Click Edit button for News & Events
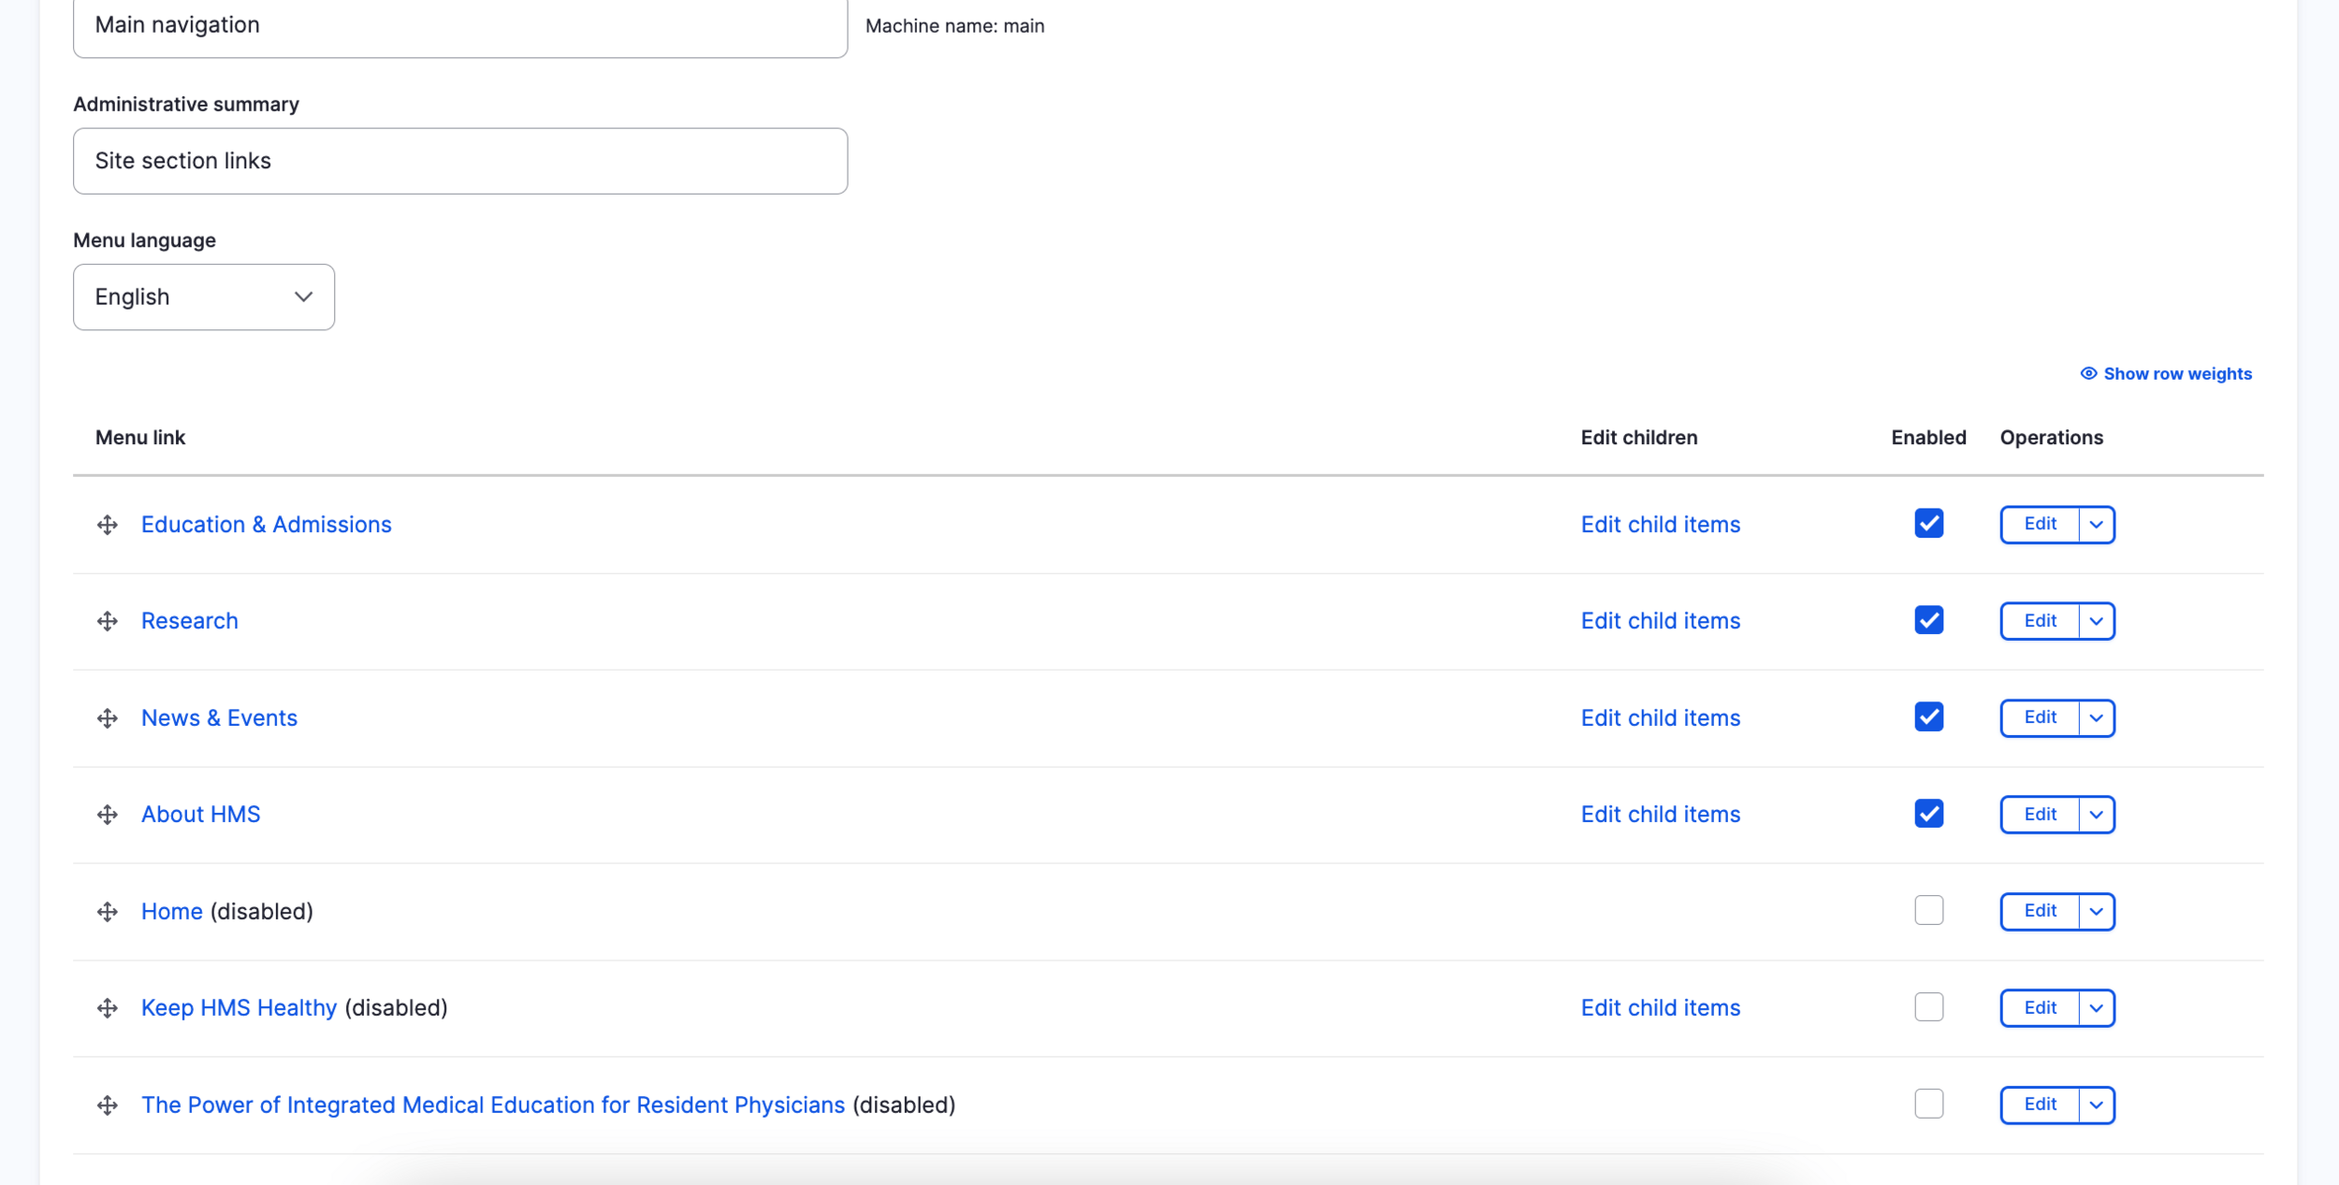 coord(2040,717)
